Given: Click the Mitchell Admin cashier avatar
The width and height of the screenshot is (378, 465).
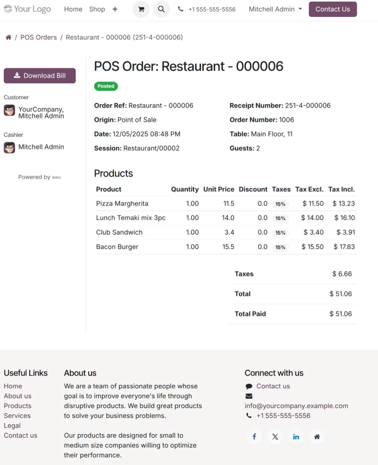Looking at the screenshot, I should tap(9, 148).
